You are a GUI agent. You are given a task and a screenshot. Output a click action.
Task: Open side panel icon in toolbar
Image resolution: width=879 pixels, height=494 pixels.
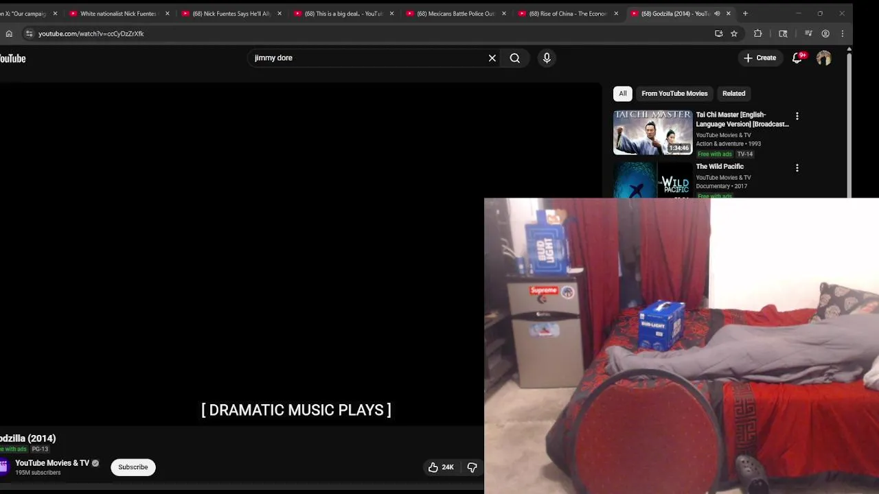click(783, 34)
